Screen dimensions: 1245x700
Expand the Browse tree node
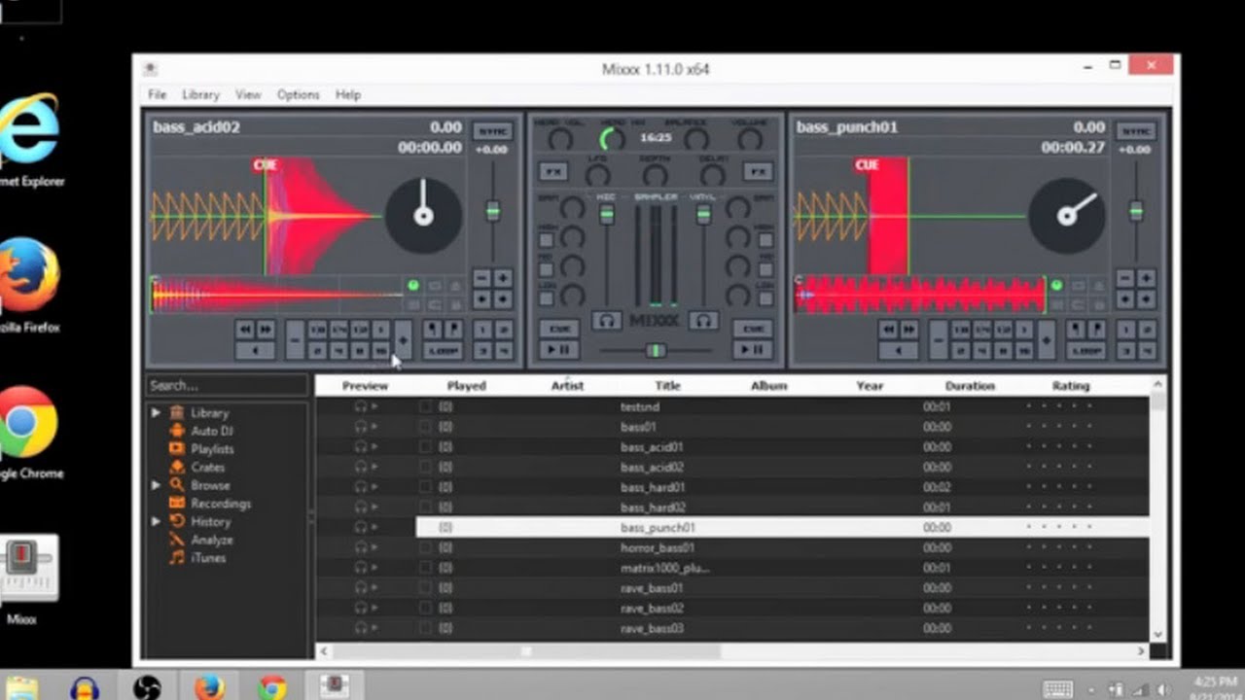tap(156, 484)
